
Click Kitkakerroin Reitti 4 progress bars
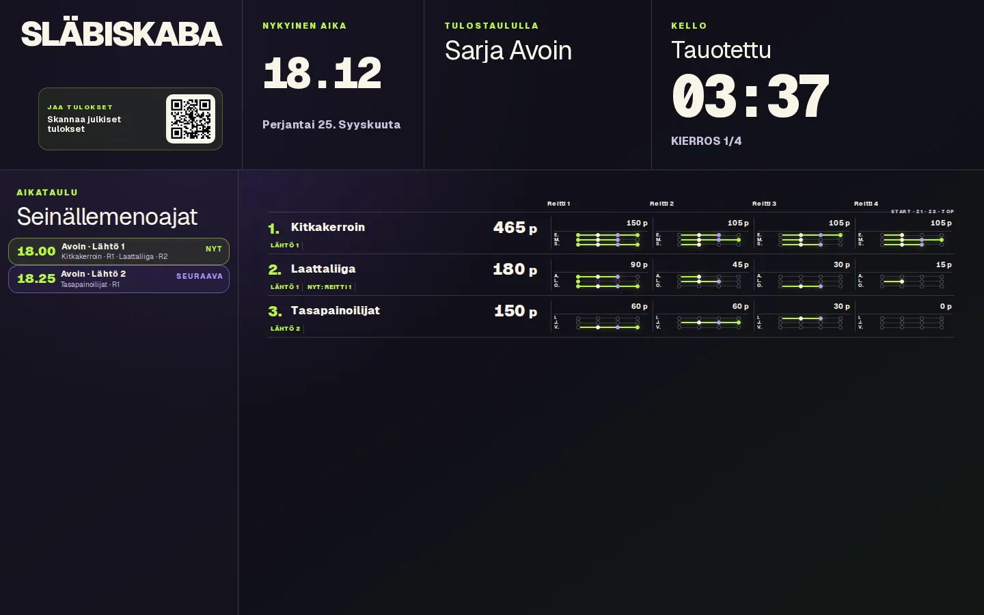[x=912, y=240]
